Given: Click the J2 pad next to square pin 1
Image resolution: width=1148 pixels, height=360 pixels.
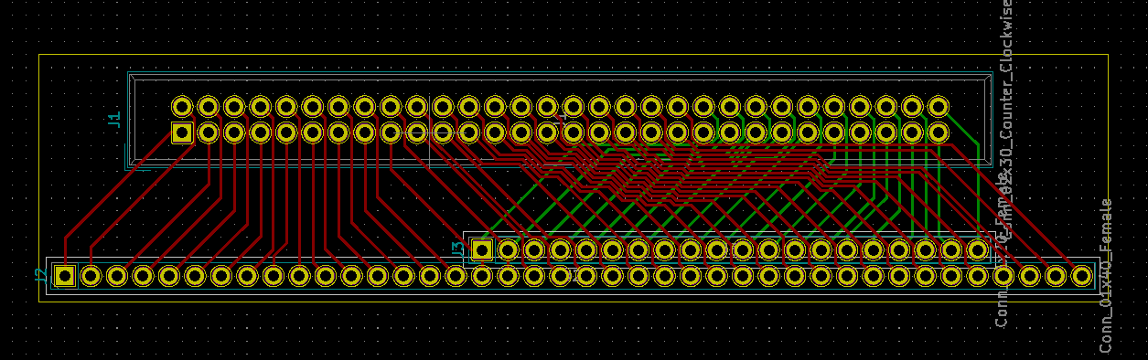Looking at the screenshot, I should (91, 275).
